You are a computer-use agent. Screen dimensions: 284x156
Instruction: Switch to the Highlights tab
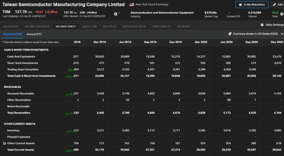coord(11,26)
